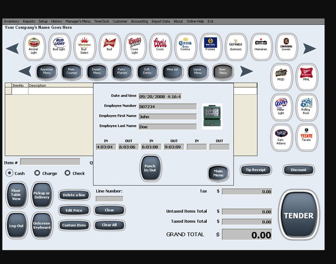Screen dimensions: 336x264
Task: Open the Appetizer Menu category
Action: (46, 72)
